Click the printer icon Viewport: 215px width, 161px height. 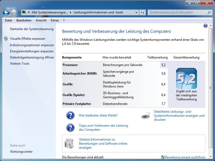pos(146,116)
